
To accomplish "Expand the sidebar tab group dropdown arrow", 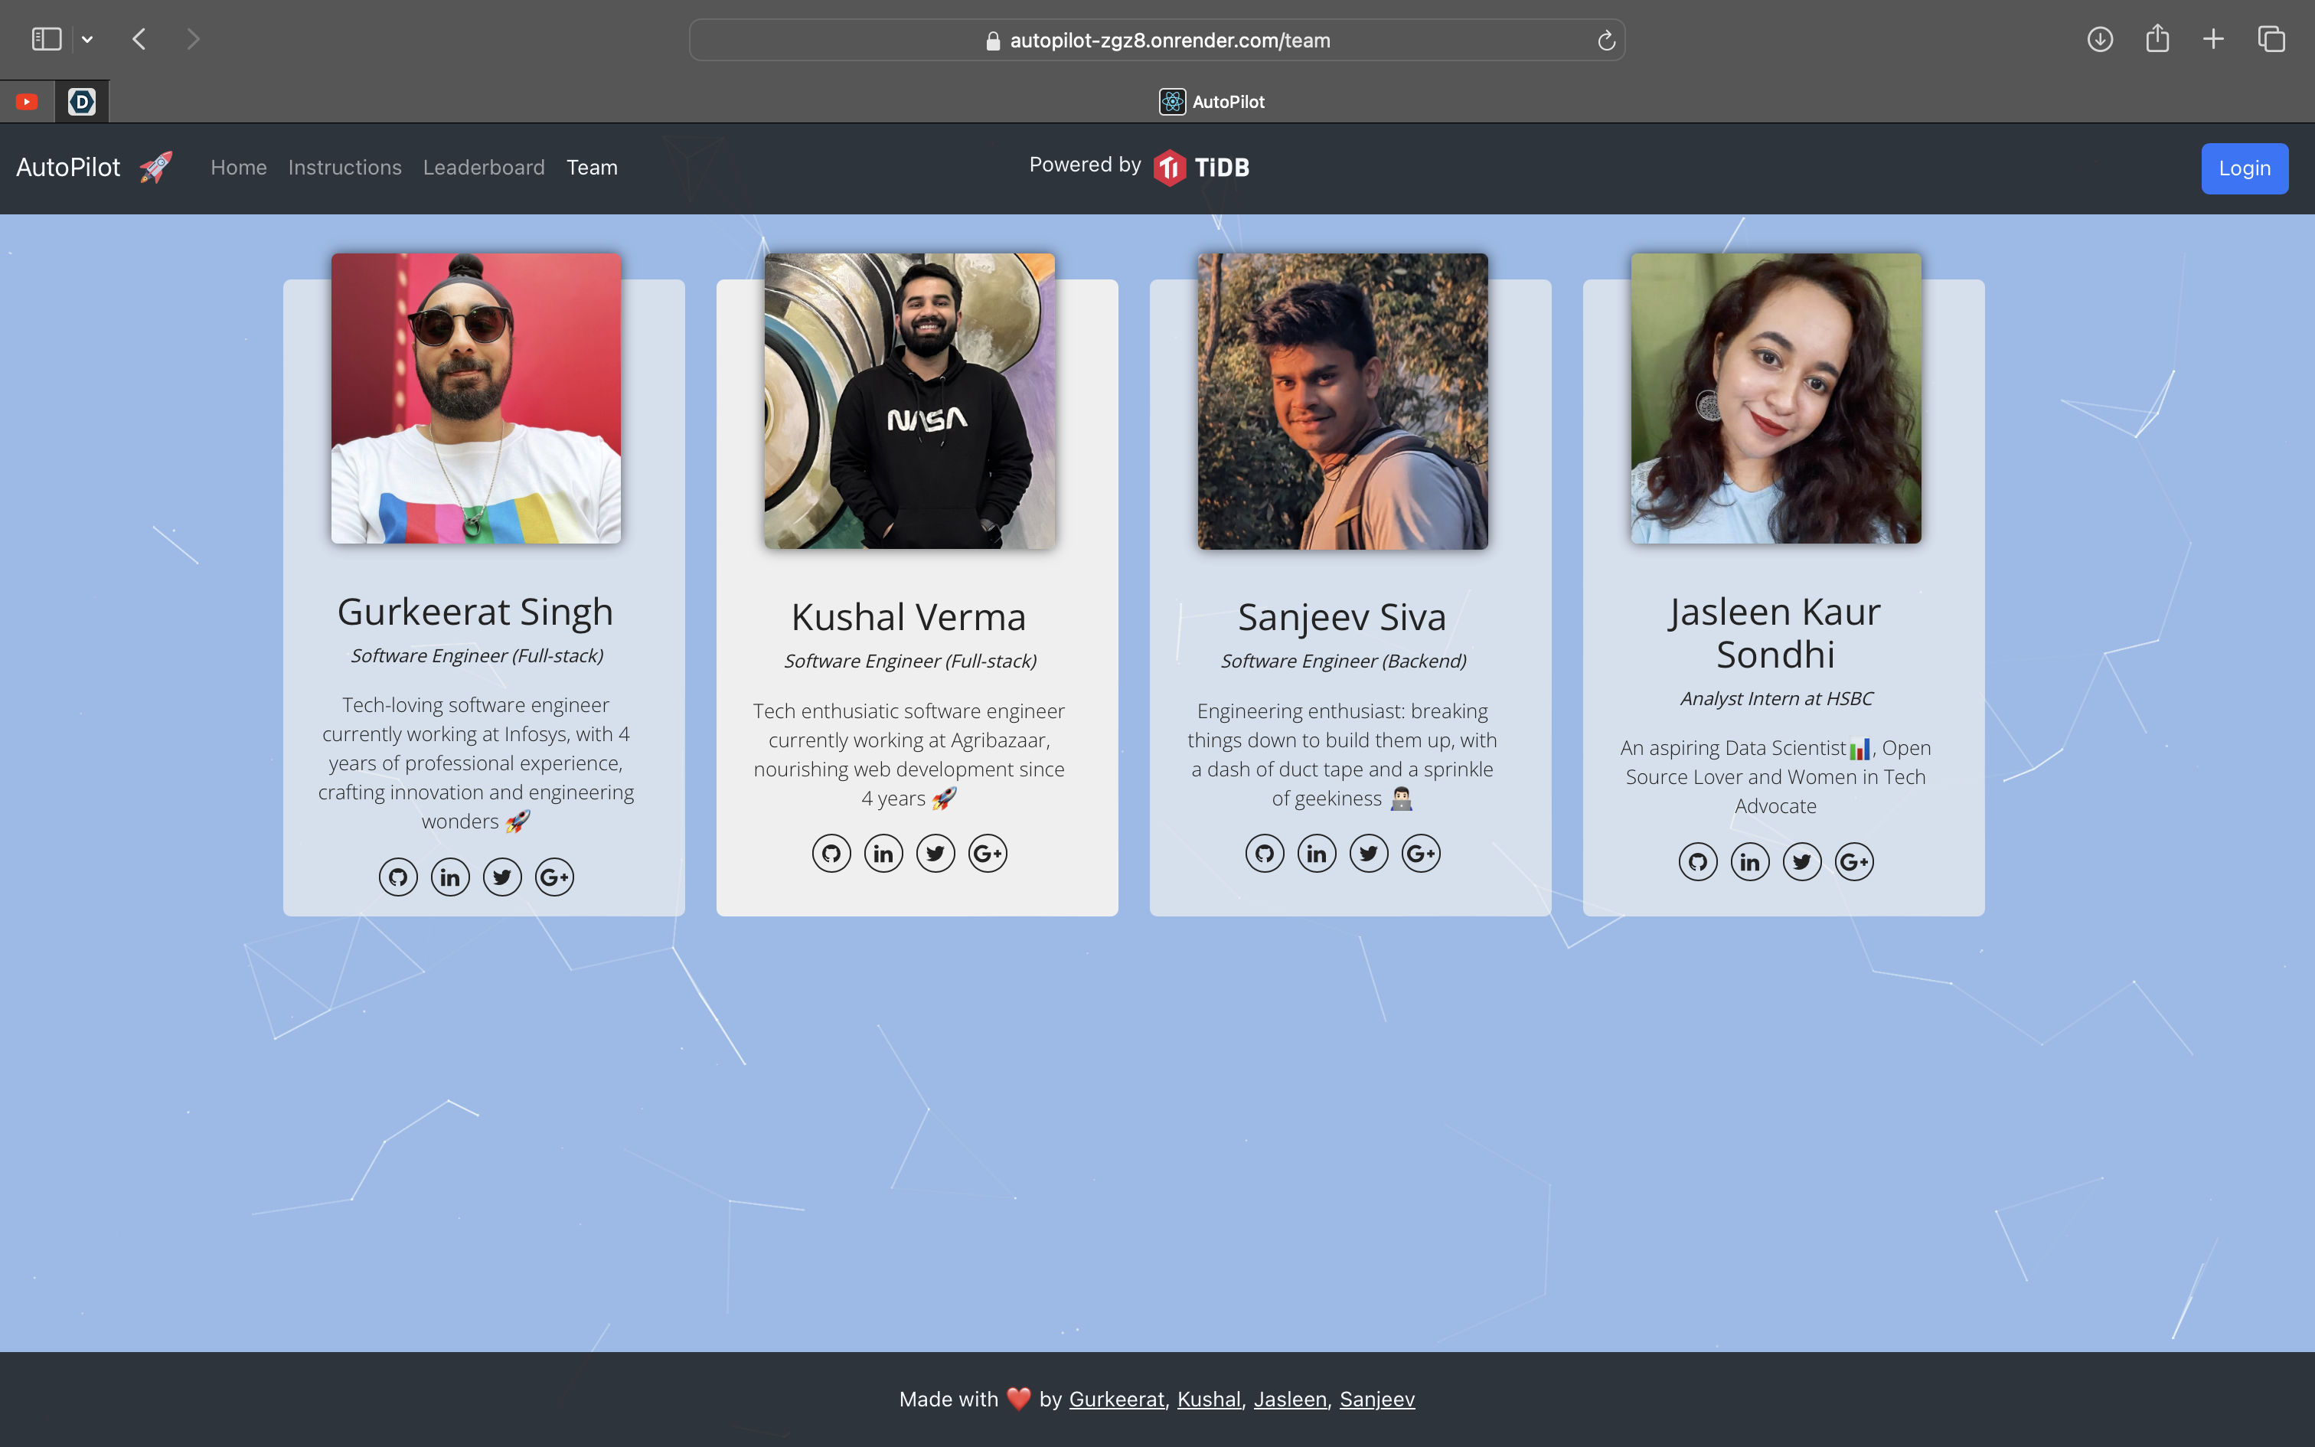I will [87, 39].
